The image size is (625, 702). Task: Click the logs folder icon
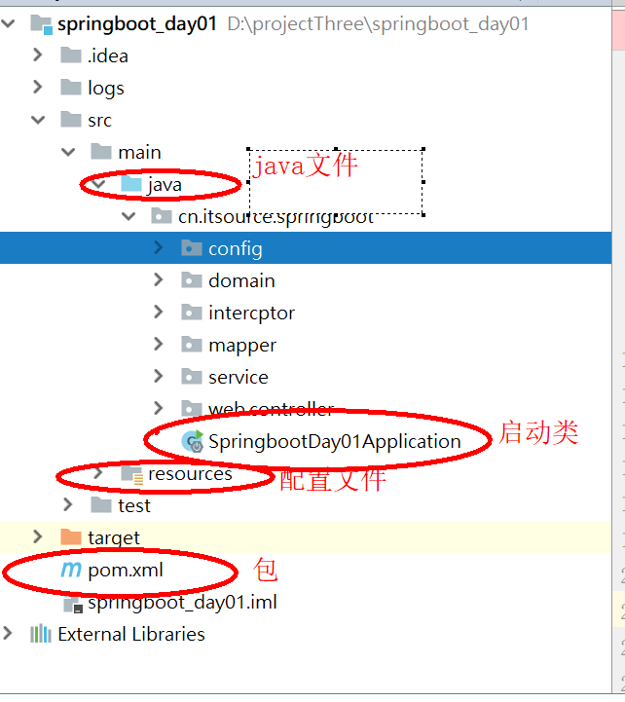tap(71, 88)
